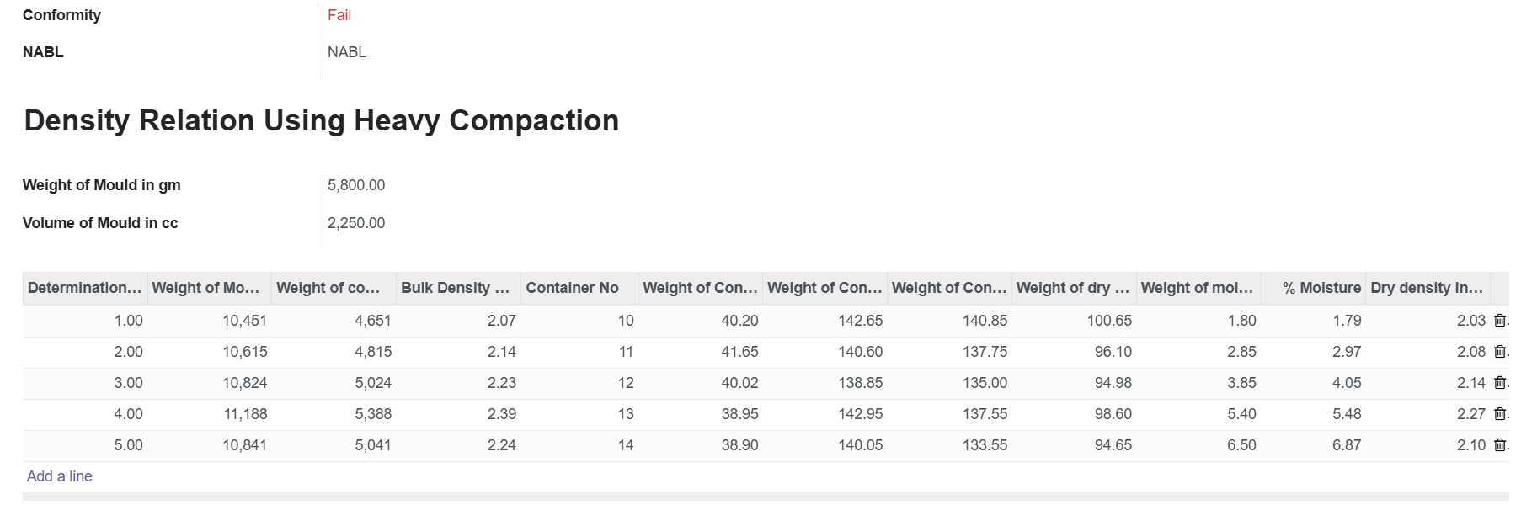The image size is (1537, 505).
Task: Edit weight cell showing 11,188
Action: coord(210,414)
